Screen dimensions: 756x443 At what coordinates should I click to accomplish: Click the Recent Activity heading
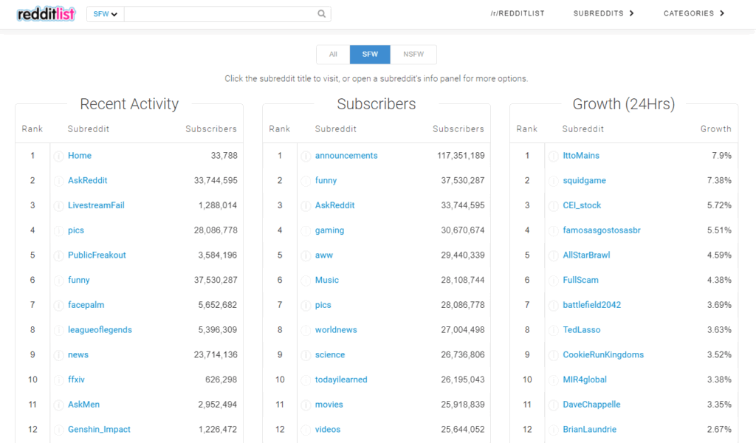[129, 103]
